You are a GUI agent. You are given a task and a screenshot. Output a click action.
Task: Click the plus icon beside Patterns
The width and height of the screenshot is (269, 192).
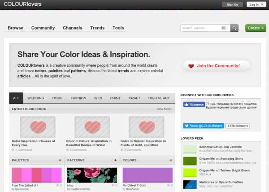click(114, 160)
